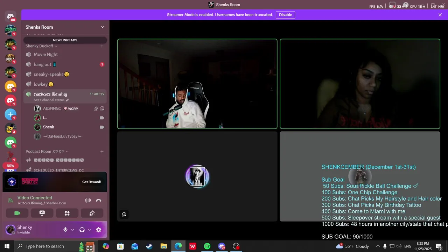The image size is (448, 252).
Task: Collapse Shenky Duckoff category
Action: click(41, 46)
